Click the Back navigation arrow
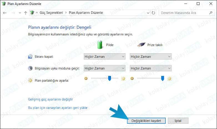This screenshot has height=129, width=217. pyautogui.click(x=5, y=13)
